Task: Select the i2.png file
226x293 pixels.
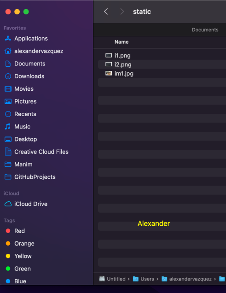Action: [162, 64]
